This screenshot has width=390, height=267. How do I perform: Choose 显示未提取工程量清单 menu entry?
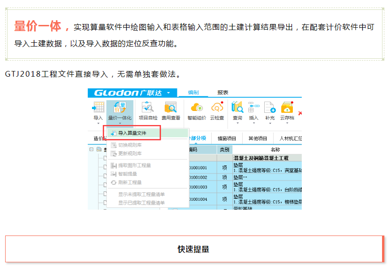148,194
